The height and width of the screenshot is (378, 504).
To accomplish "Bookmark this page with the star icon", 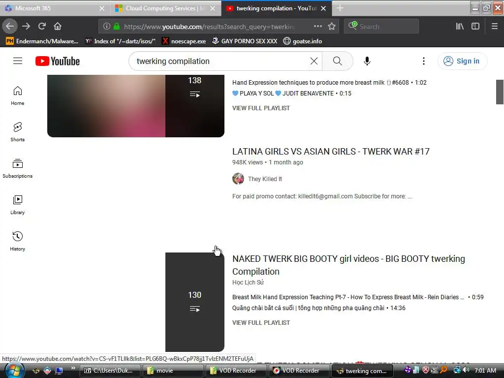I will point(332,27).
